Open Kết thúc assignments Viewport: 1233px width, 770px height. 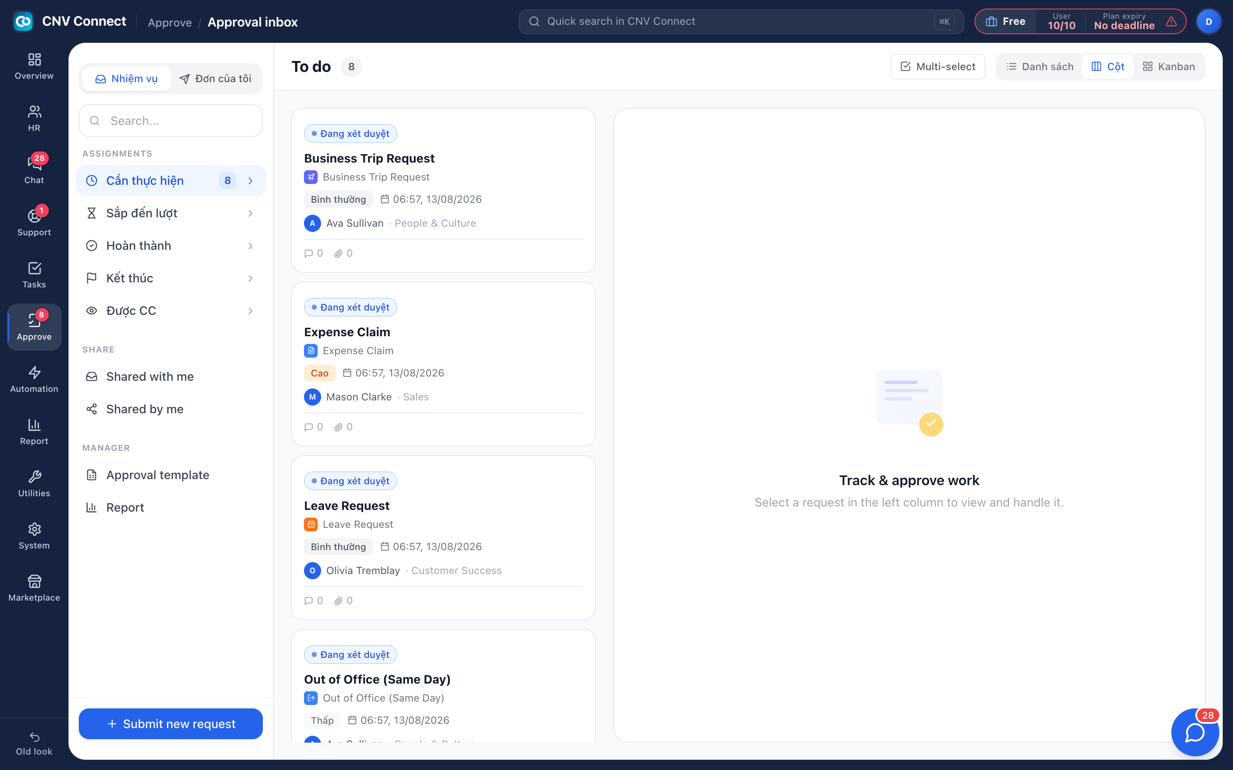pyautogui.click(x=171, y=278)
